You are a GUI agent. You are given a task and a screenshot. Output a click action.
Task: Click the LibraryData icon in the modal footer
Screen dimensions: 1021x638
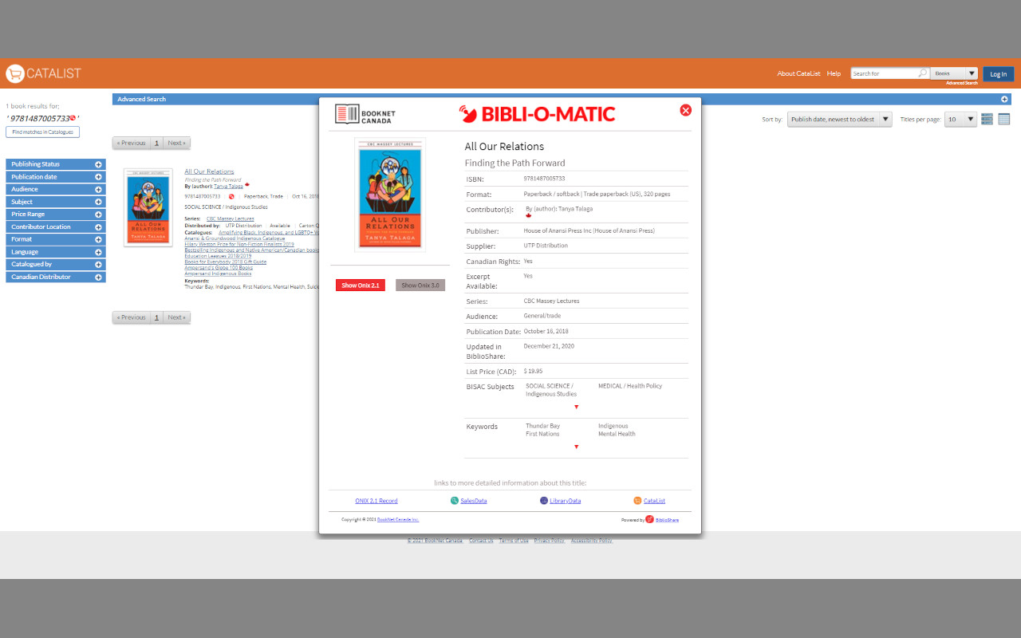tap(543, 500)
